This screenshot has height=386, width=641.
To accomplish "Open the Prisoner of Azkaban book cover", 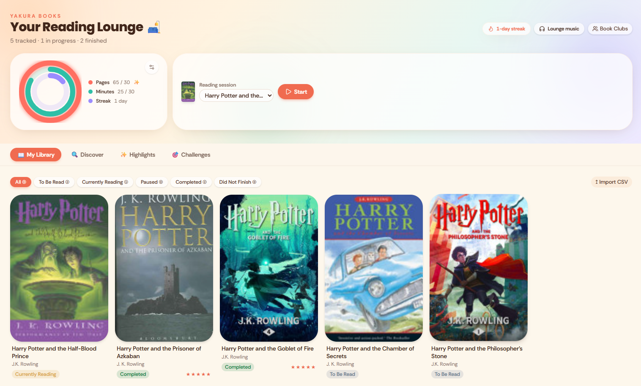I will (164, 268).
